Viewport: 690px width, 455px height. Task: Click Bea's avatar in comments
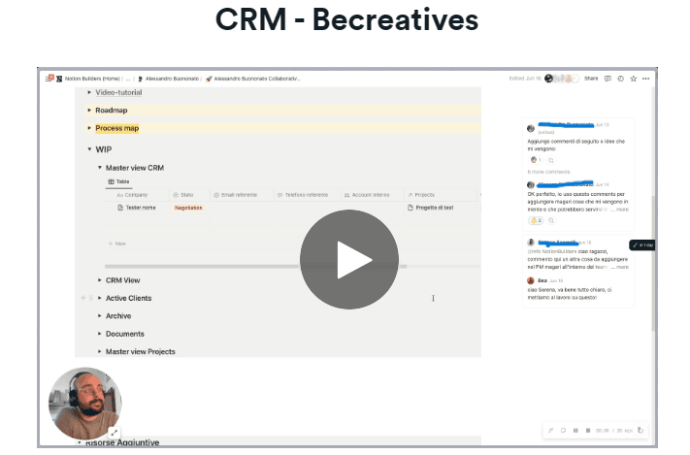tap(531, 280)
